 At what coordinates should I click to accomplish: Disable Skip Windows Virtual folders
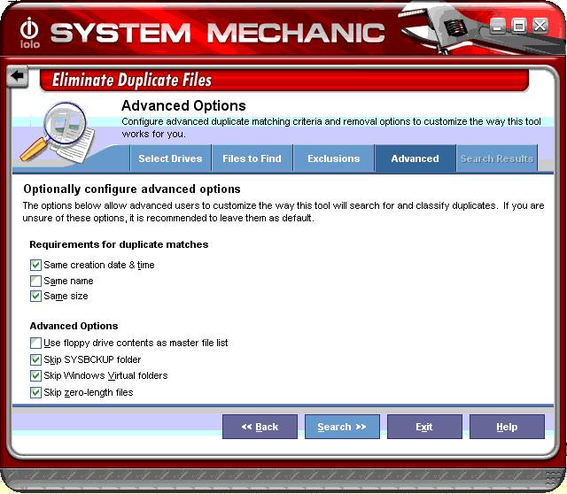click(35, 375)
